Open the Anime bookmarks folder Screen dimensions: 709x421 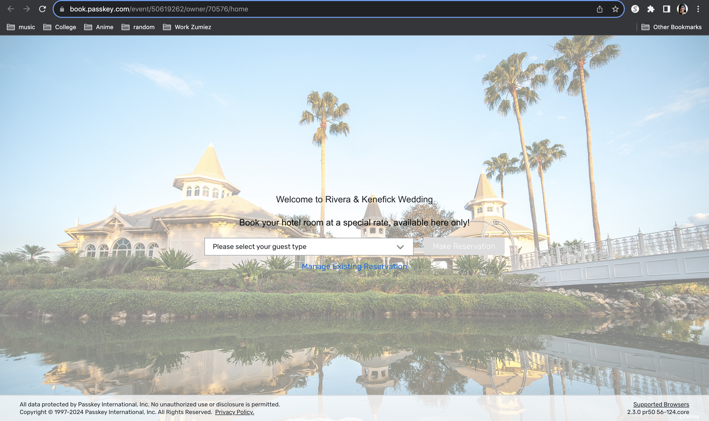[x=99, y=27]
